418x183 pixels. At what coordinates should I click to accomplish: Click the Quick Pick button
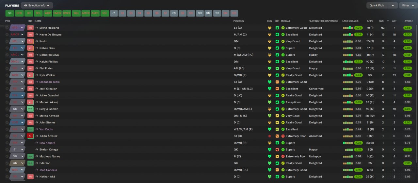pyautogui.click(x=377, y=5)
